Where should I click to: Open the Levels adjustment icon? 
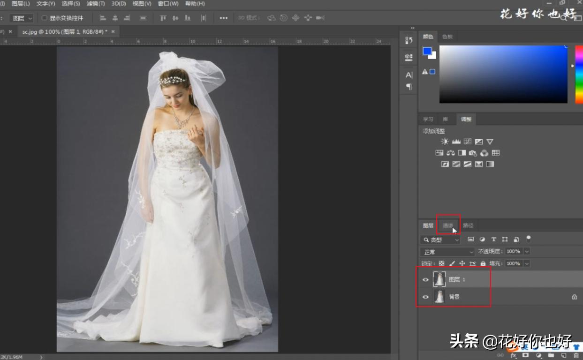(x=456, y=141)
